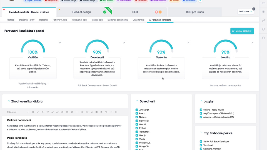267x150 pixels.
Task: Click the undo icon in editor toolbar
Action: coord(106,112)
